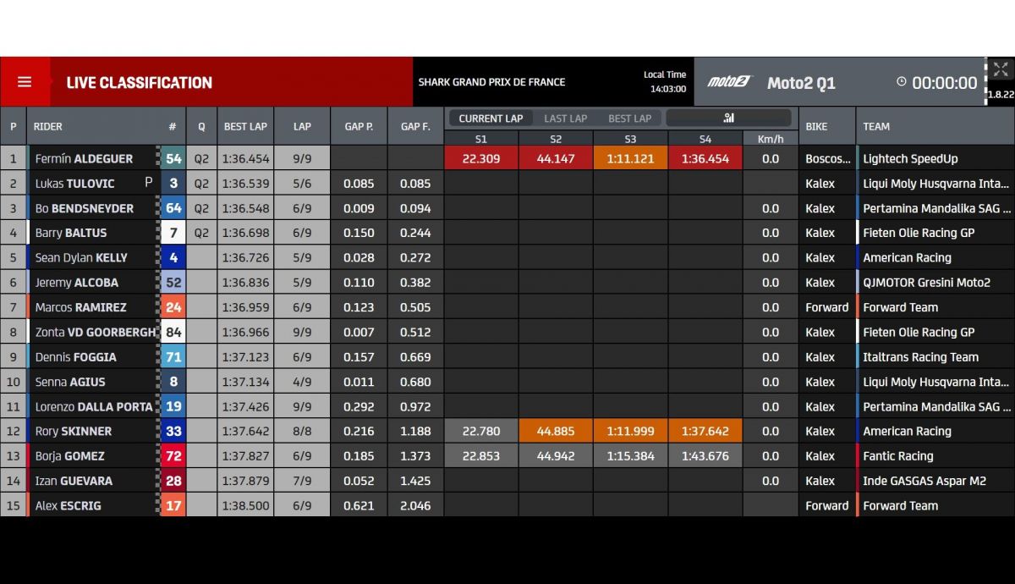The width and height of the screenshot is (1015, 584).
Task: Click the S1 sector header
Action: coord(481,139)
